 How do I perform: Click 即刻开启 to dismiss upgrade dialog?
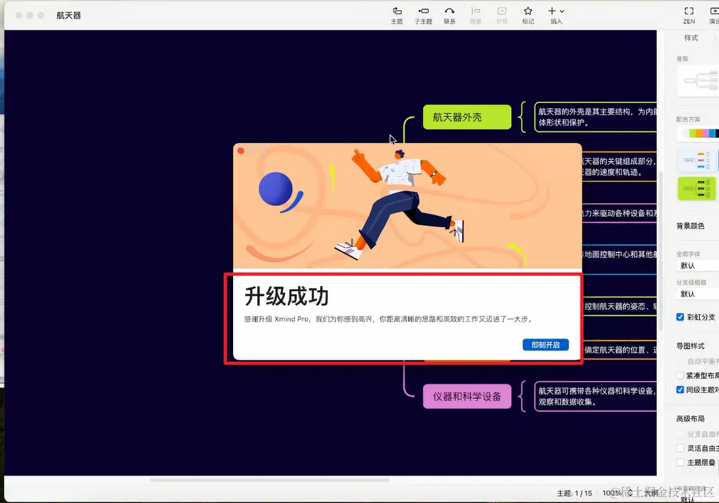(x=545, y=345)
